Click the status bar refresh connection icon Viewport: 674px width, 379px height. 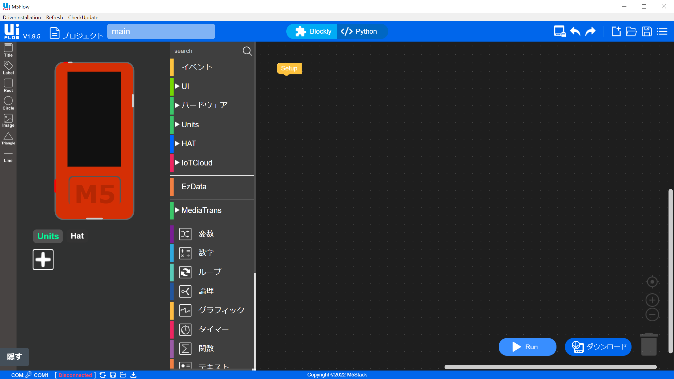pyautogui.click(x=103, y=375)
